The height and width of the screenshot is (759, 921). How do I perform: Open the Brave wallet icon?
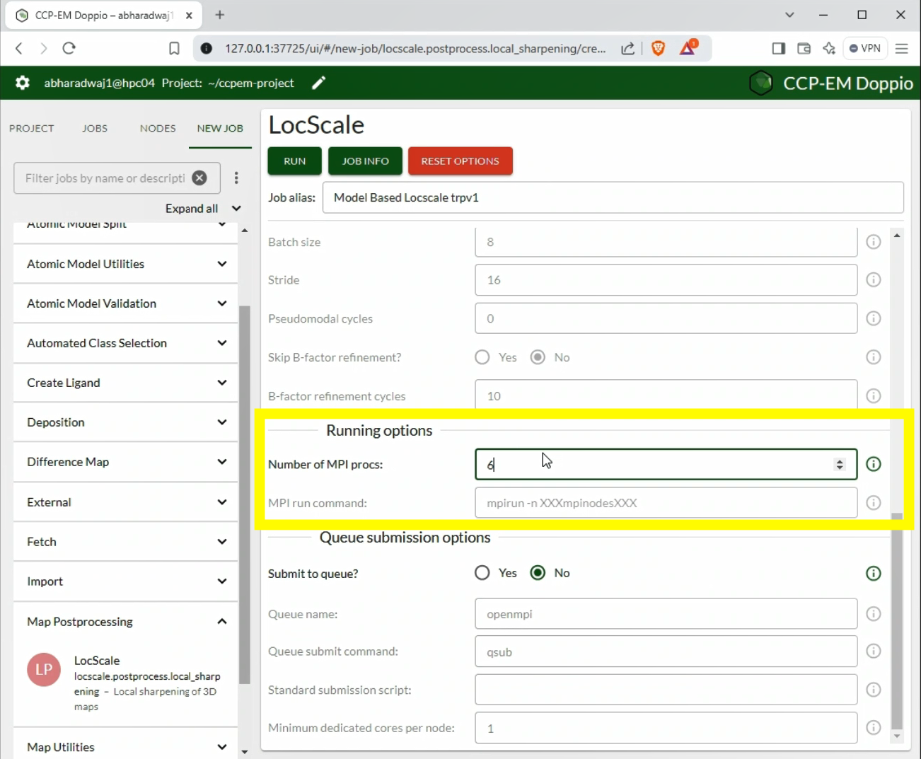(x=804, y=48)
